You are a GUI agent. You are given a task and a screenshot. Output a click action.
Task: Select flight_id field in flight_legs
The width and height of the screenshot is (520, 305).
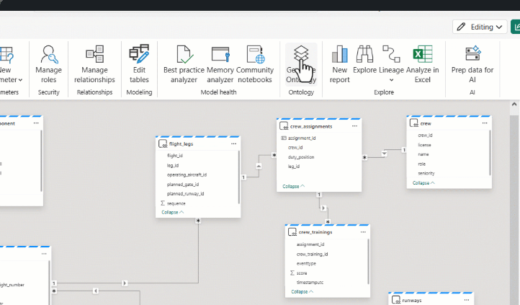click(175, 156)
